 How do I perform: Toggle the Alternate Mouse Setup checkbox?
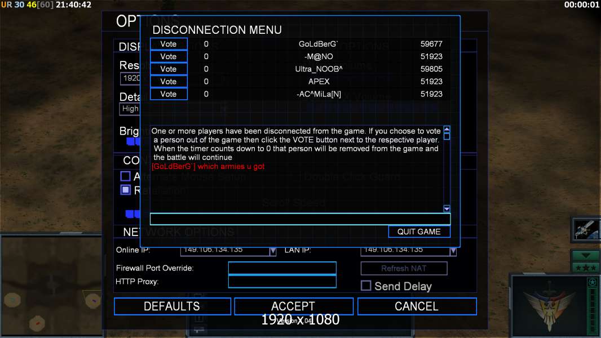coord(125,176)
